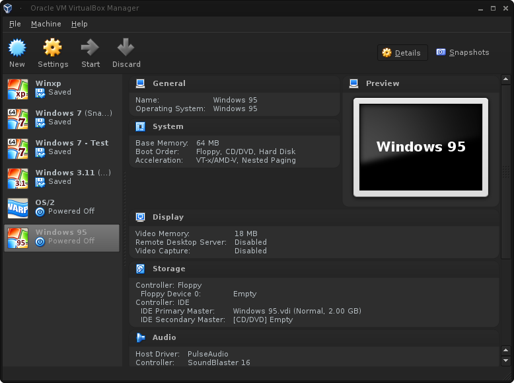Click the System section chip icon
The image size is (514, 383).
click(x=140, y=127)
